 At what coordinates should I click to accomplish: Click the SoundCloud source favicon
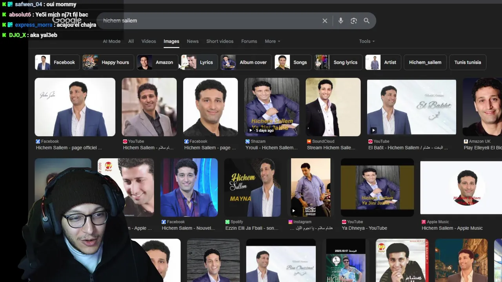pyautogui.click(x=309, y=141)
